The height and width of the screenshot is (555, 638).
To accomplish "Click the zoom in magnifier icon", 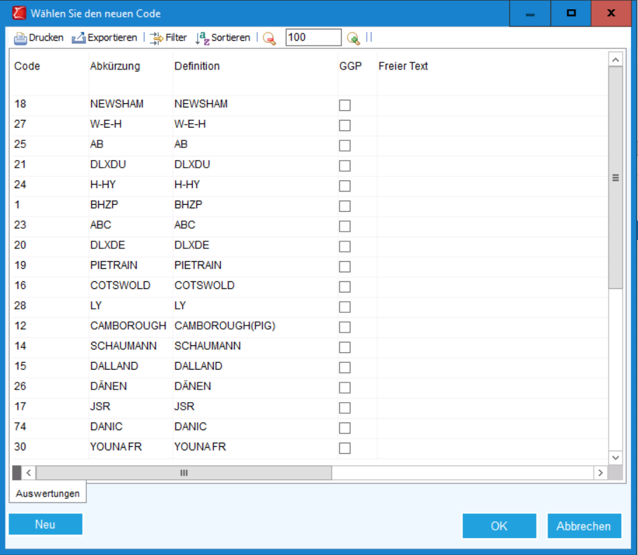I will pyautogui.click(x=353, y=39).
